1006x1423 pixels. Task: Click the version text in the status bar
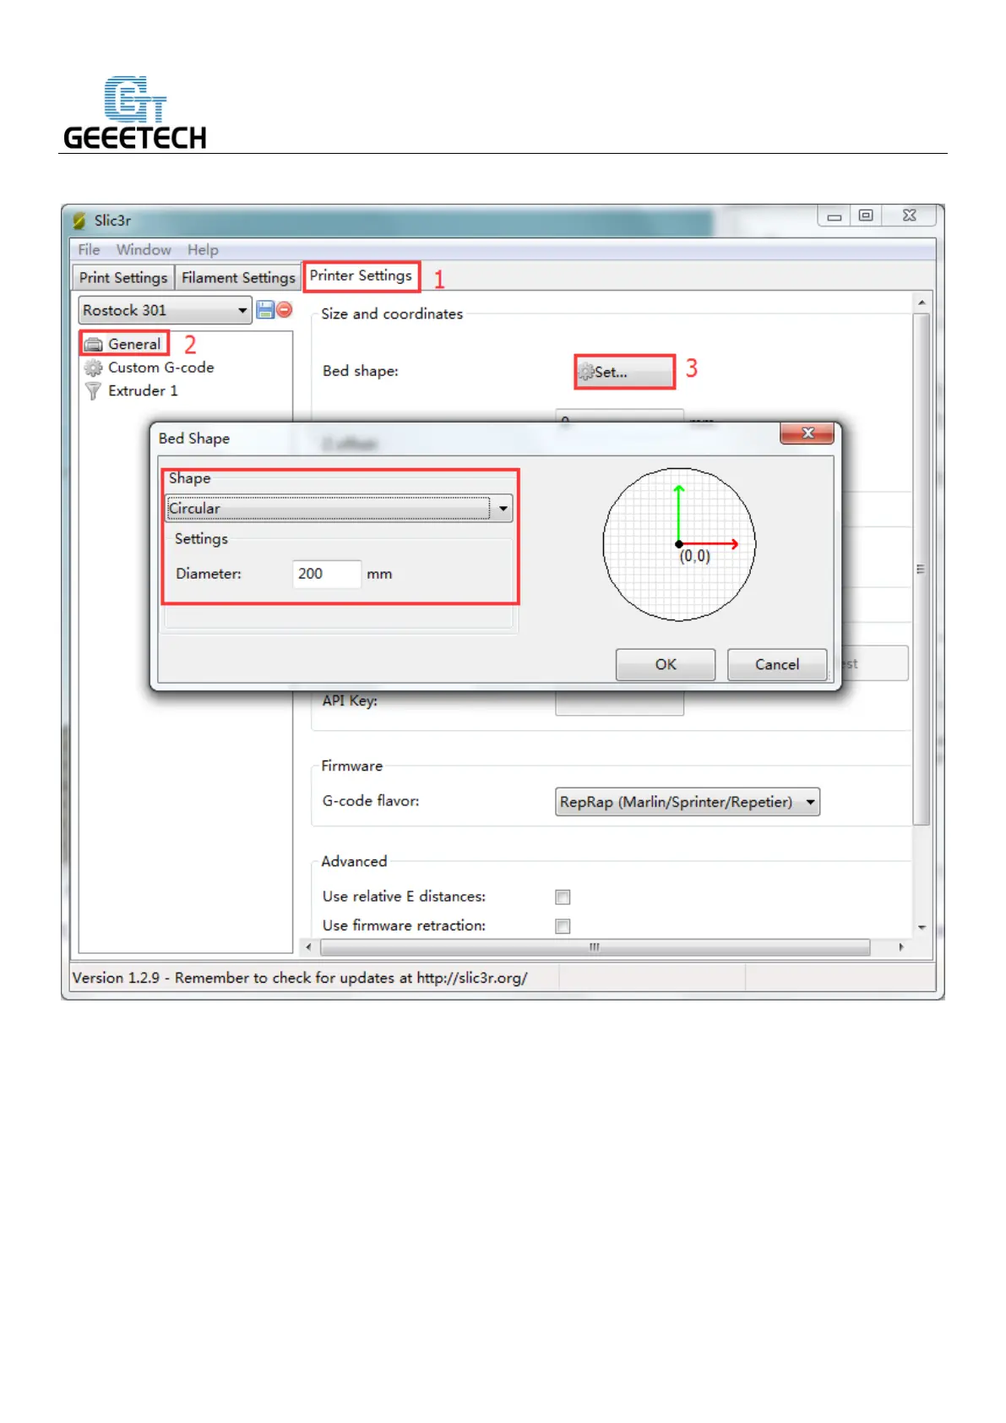(x=300, y=978)
